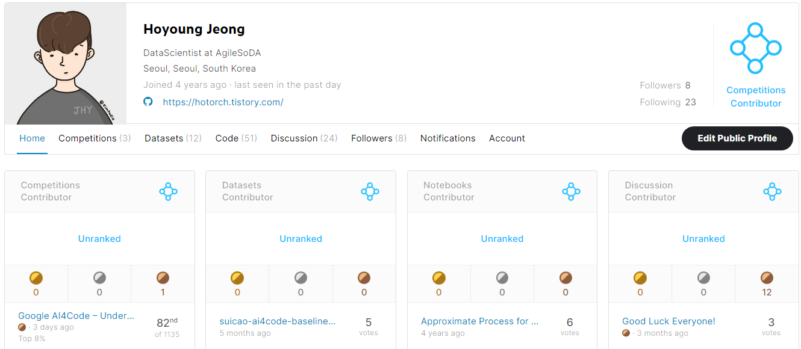Click the badge icon in the Discussion Contributor card
Image resolution: width=801 pixels, height=349 pixels.
click(772, 191)
